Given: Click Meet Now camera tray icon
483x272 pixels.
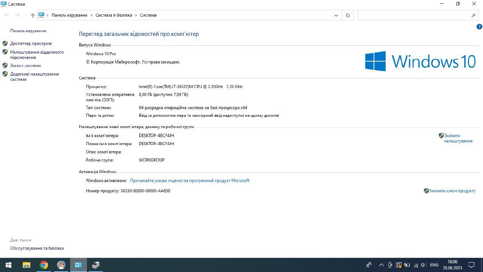Looking at the screenshot, I should click(390, 265).
